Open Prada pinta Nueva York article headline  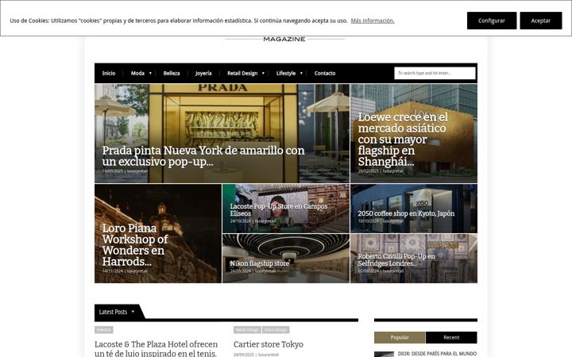click(203, 156)
